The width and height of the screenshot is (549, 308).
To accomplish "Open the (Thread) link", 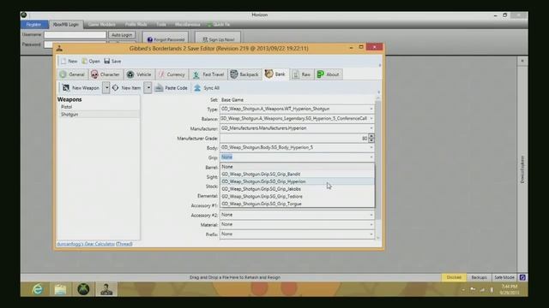I will point(124,244).
